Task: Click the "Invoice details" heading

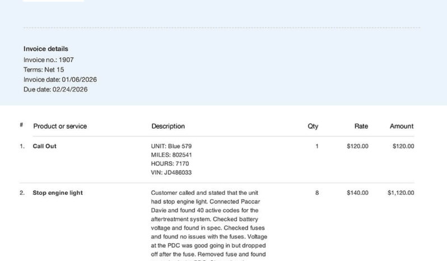Action: (x=46, y=49)
